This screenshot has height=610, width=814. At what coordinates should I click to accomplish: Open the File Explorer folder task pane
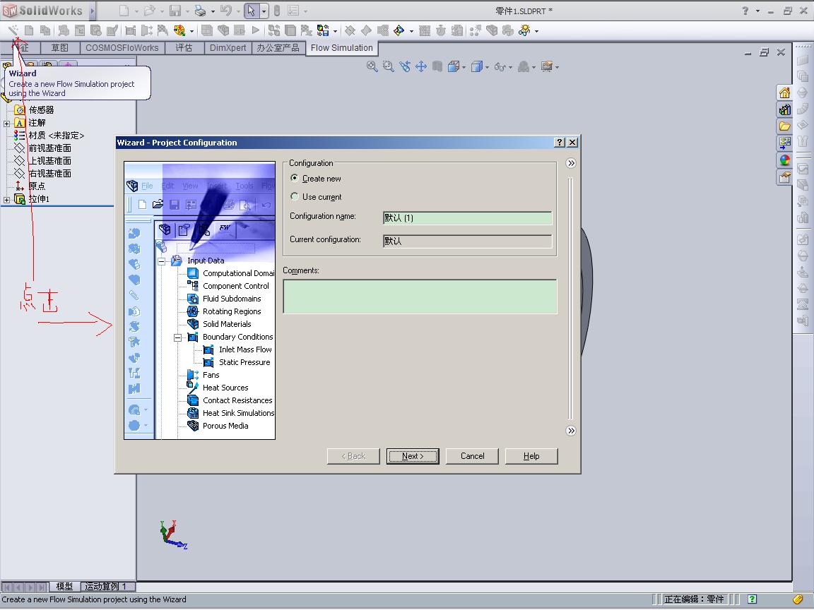[784, 126]
